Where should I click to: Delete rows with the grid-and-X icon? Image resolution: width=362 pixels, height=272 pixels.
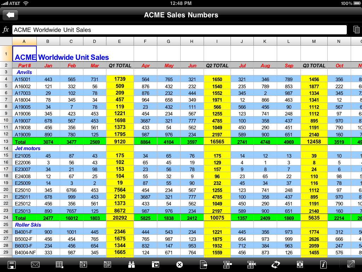click(251, 264)
